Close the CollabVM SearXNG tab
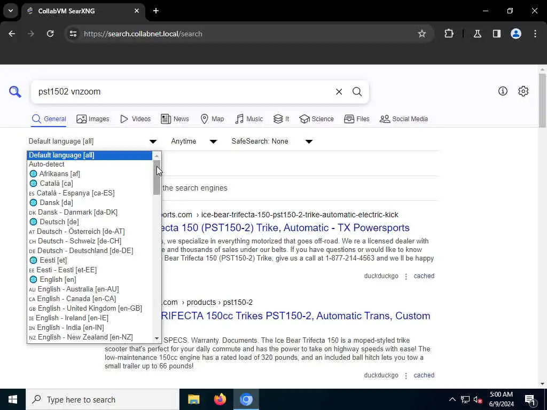Image resolution: width=547 pixels, height=410 pixels. point(137,11)
